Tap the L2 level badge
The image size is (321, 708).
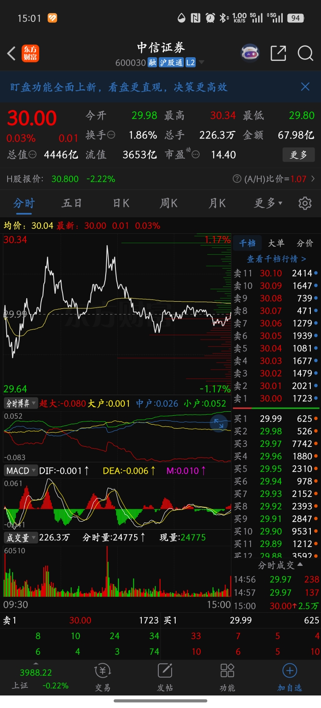coord(190,63)
